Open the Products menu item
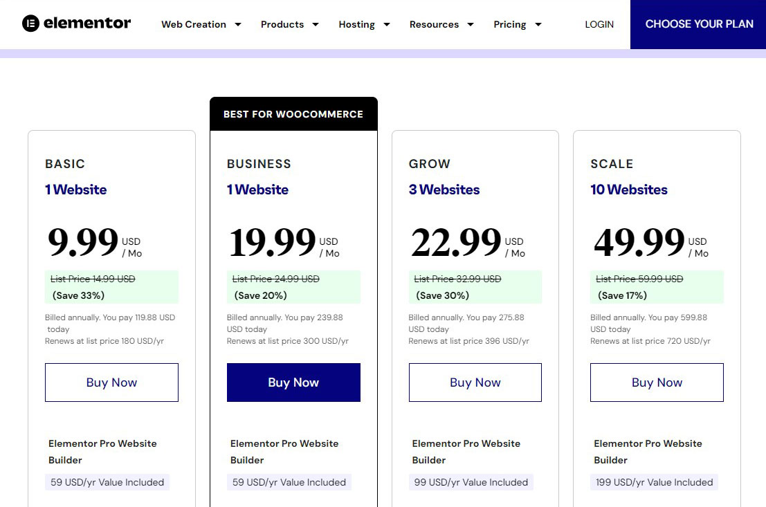766x507 pixels. (282, 24)
